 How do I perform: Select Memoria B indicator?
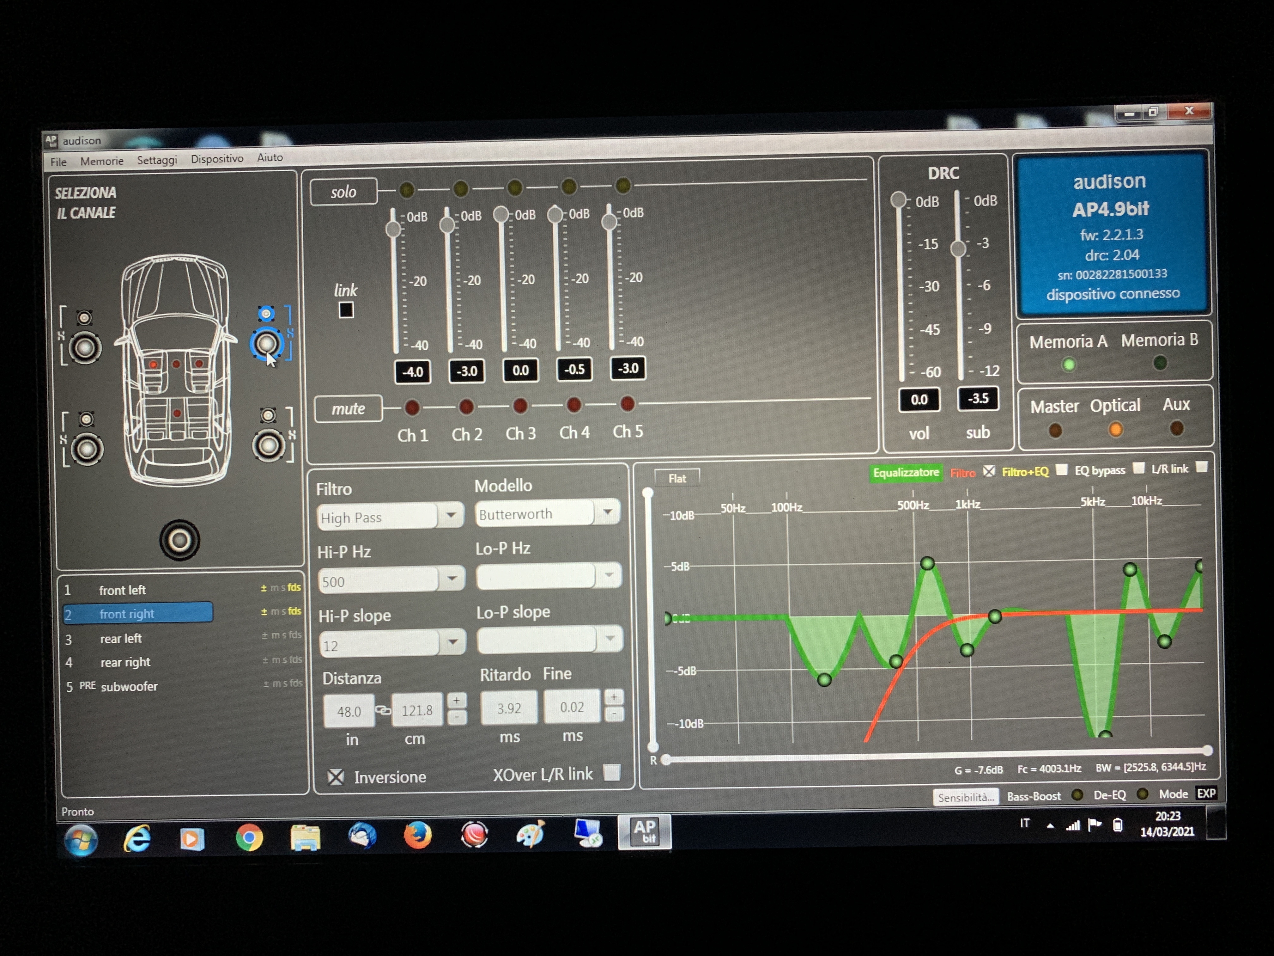click(x=1160, y=363)
